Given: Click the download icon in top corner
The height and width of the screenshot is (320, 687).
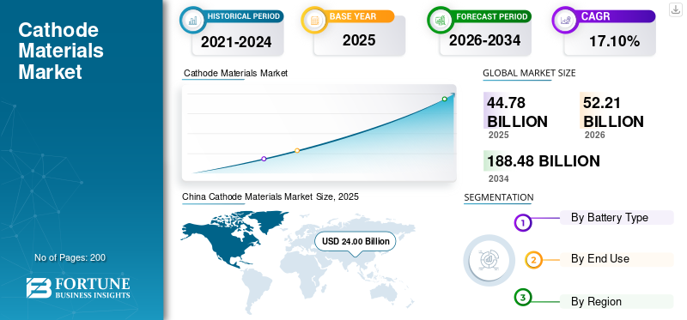Looking at the screenshot, I should pos(675,9).
